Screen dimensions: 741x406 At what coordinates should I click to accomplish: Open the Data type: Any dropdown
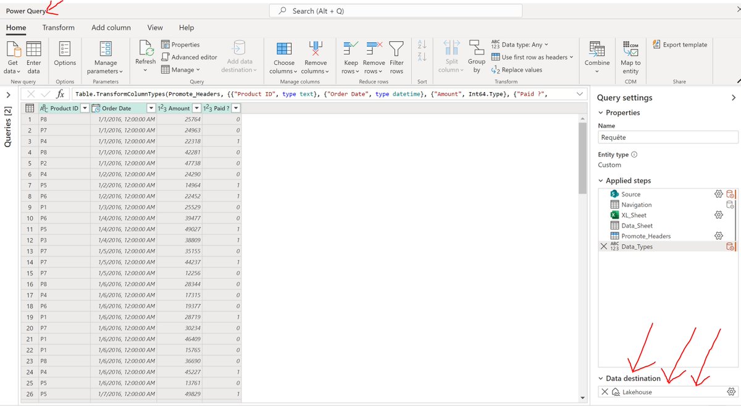coord(520,44)
